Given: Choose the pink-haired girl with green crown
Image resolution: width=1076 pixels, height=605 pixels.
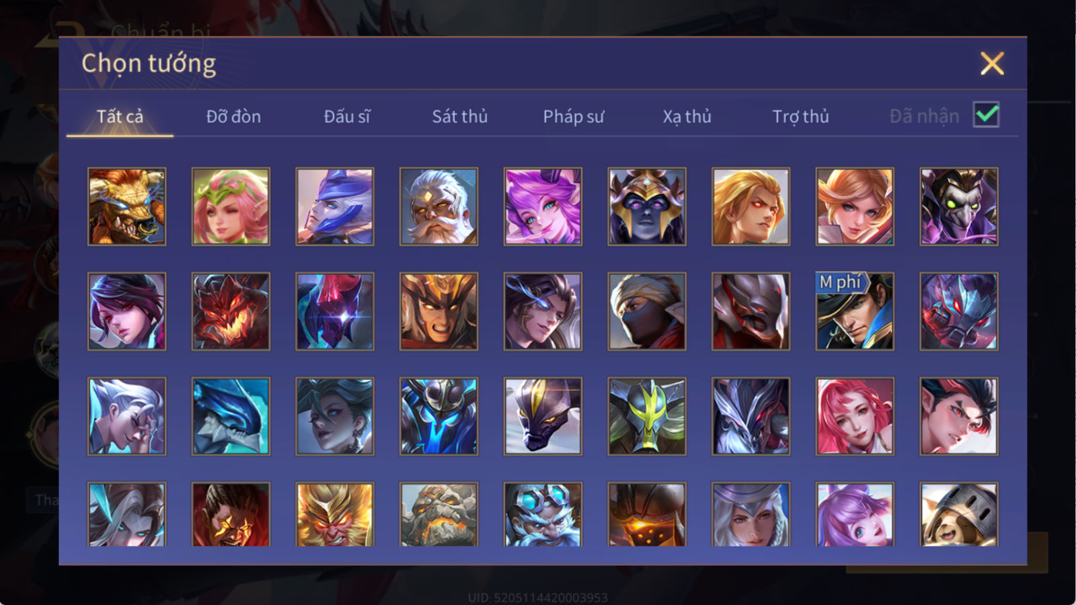Looking at the screenshot, I should click(231, 206).
